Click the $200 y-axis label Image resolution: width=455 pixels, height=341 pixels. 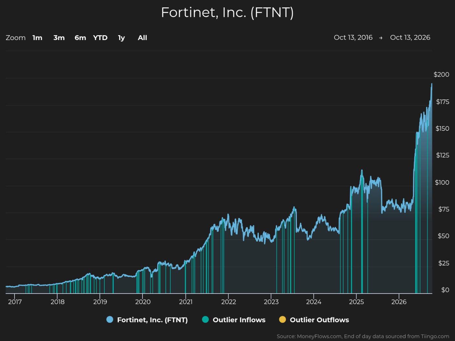(x=441, y=75)
